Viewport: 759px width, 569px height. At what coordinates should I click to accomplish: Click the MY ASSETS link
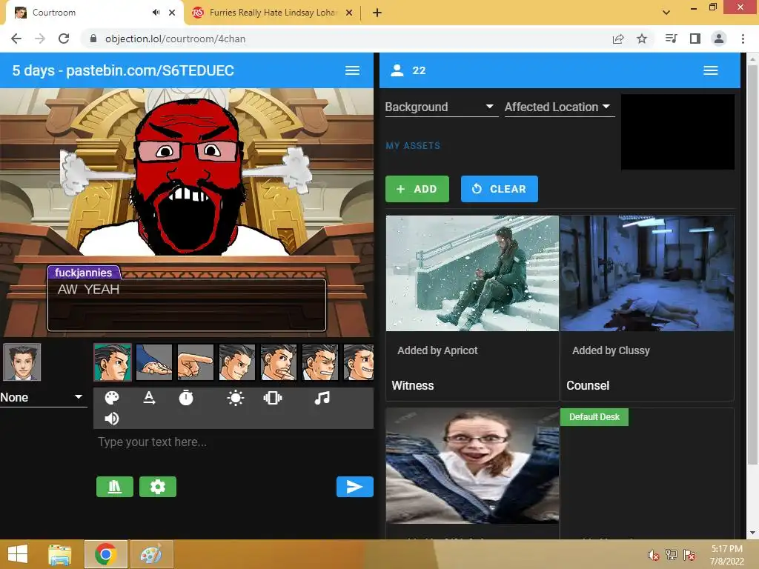[413, 146]
